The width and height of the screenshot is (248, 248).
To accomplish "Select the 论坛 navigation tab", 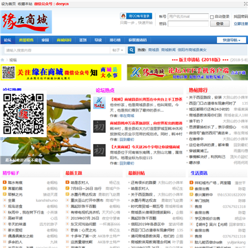I will (x=8, y=40).
